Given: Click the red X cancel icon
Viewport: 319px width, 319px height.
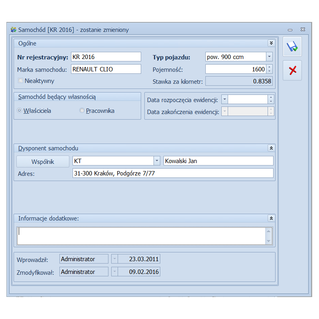Looking at the screenshot, I should pos(292,71).
